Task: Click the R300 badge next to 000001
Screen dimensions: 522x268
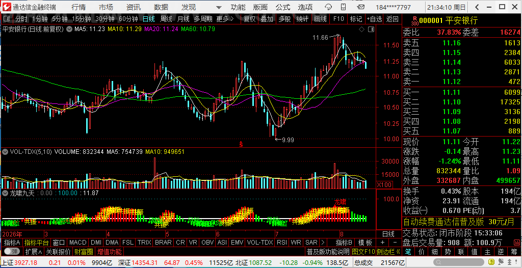Action: pos(414,21)
